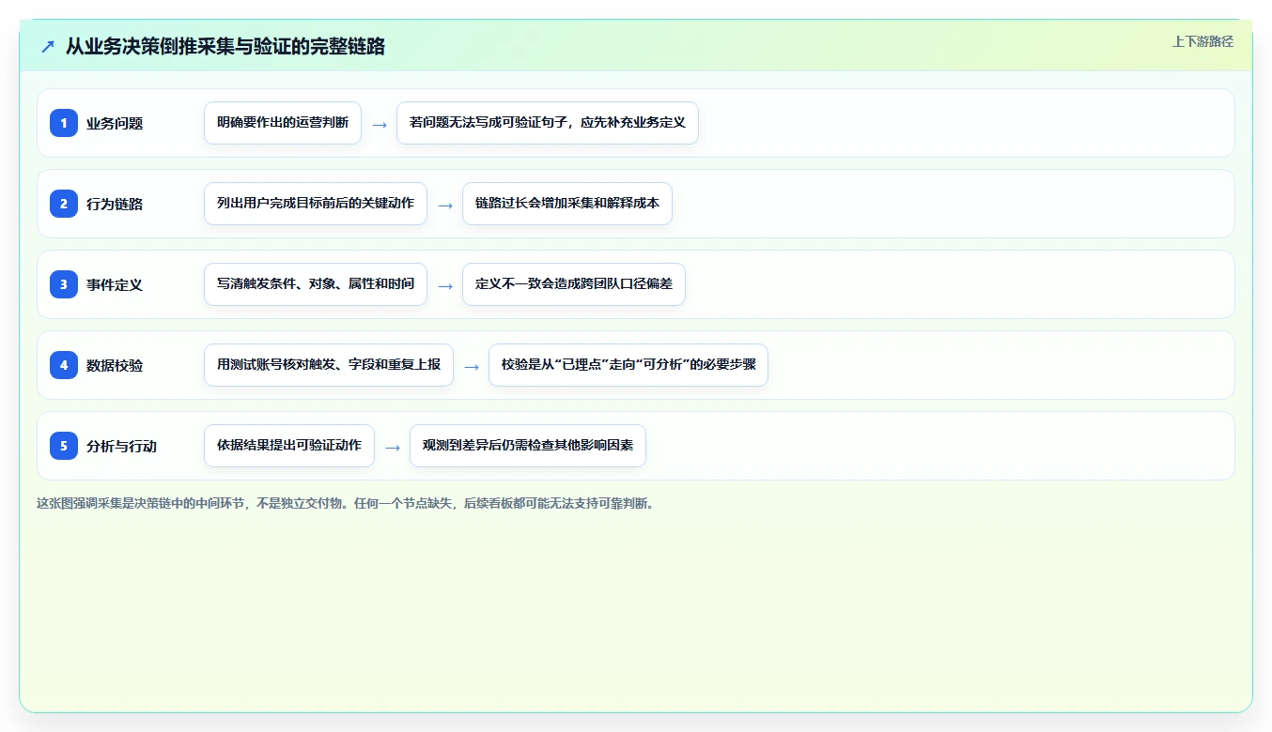Click the 分析与行动 step label
The image size is (1272, 732).
(121, 446)
